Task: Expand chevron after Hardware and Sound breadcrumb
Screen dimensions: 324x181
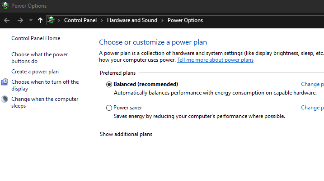Action: [x=162, y=20]
